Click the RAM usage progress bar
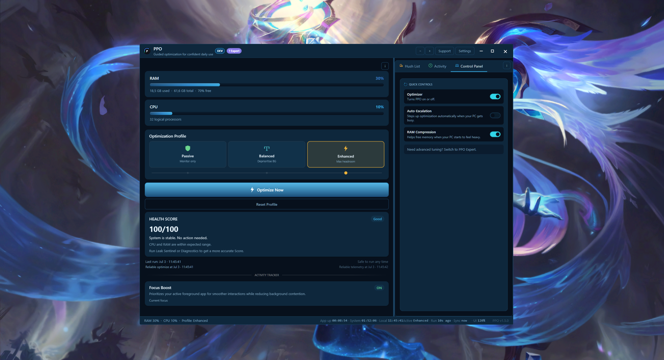664x360 pixels. click(x=266, y=85)
